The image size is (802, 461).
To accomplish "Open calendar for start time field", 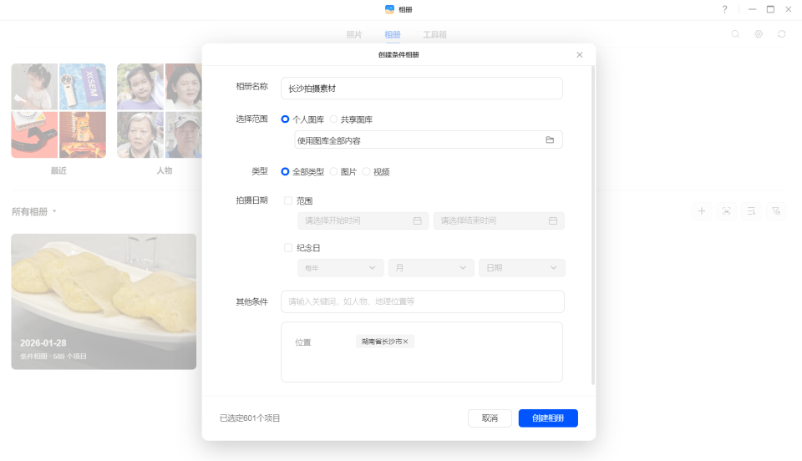I will (418, 220).
